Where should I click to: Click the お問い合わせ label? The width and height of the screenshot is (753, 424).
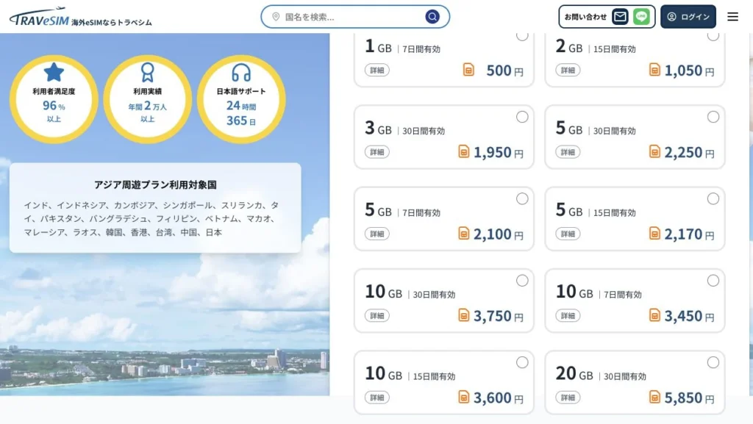click(585, 17)
